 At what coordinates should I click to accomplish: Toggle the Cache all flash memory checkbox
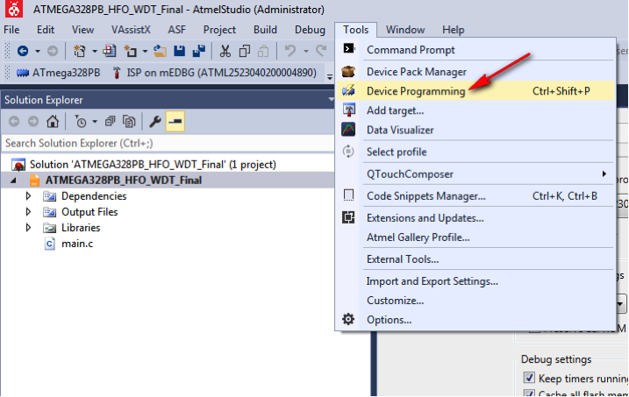(529, 393)
